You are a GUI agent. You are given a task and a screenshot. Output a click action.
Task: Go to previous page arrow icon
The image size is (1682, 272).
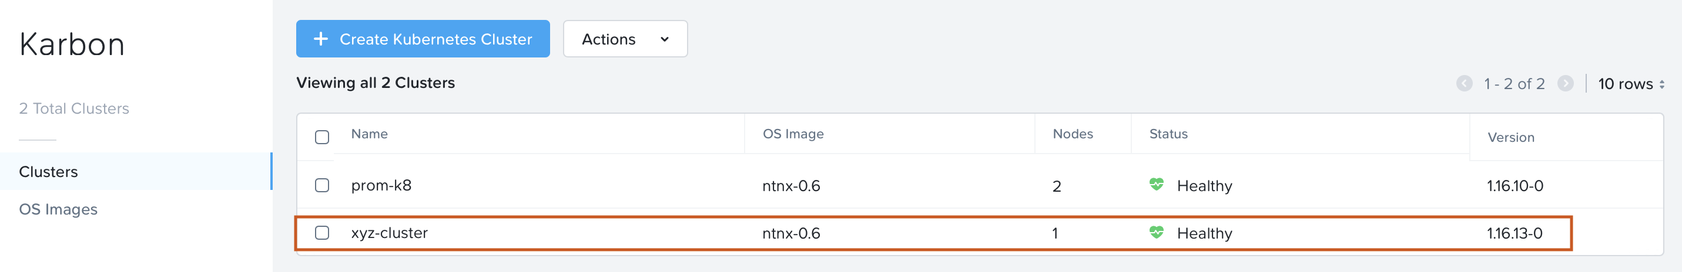1464,84
